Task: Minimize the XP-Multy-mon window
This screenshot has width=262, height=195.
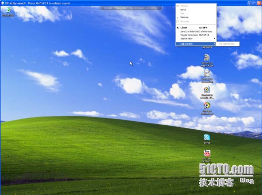Action: [249, 3]
